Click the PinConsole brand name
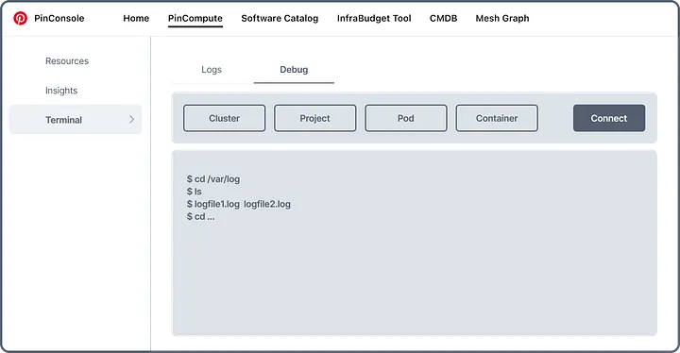Screen dimensions: 680x353 coord(59,18)
